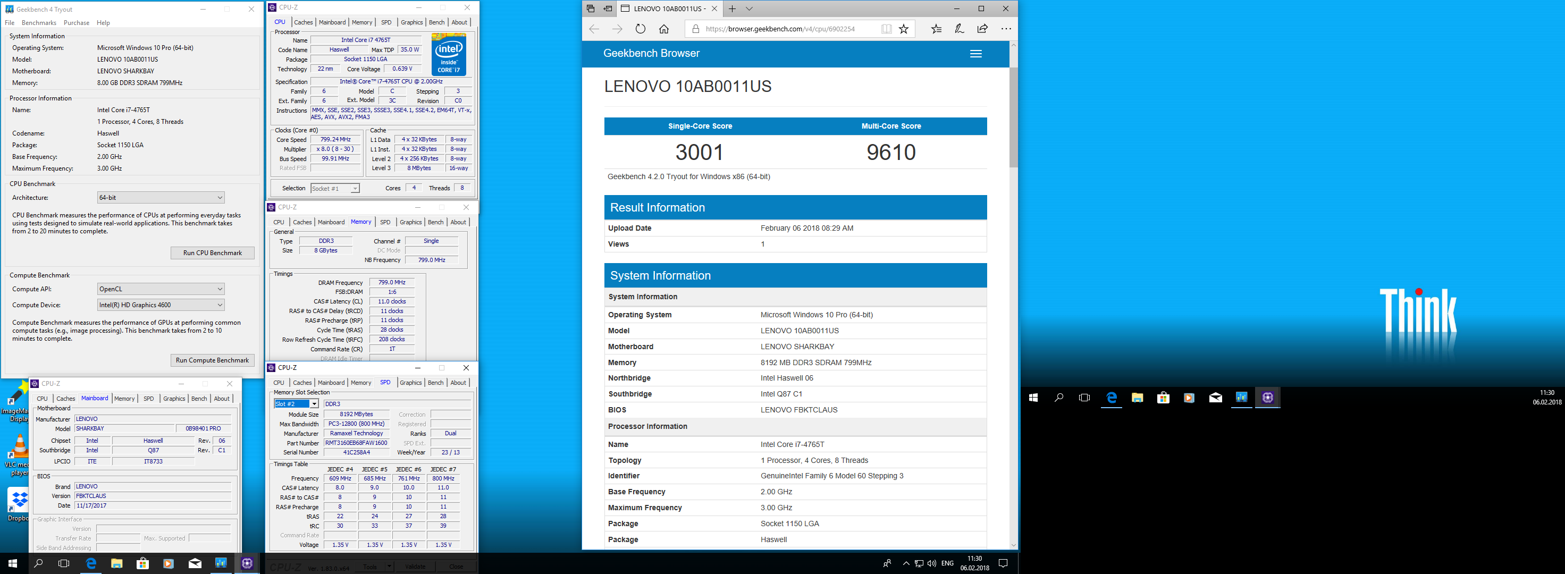Click Edge icon on second-monitor taskbar near Think logo

pyautogui.click(x=1111, y=398)
